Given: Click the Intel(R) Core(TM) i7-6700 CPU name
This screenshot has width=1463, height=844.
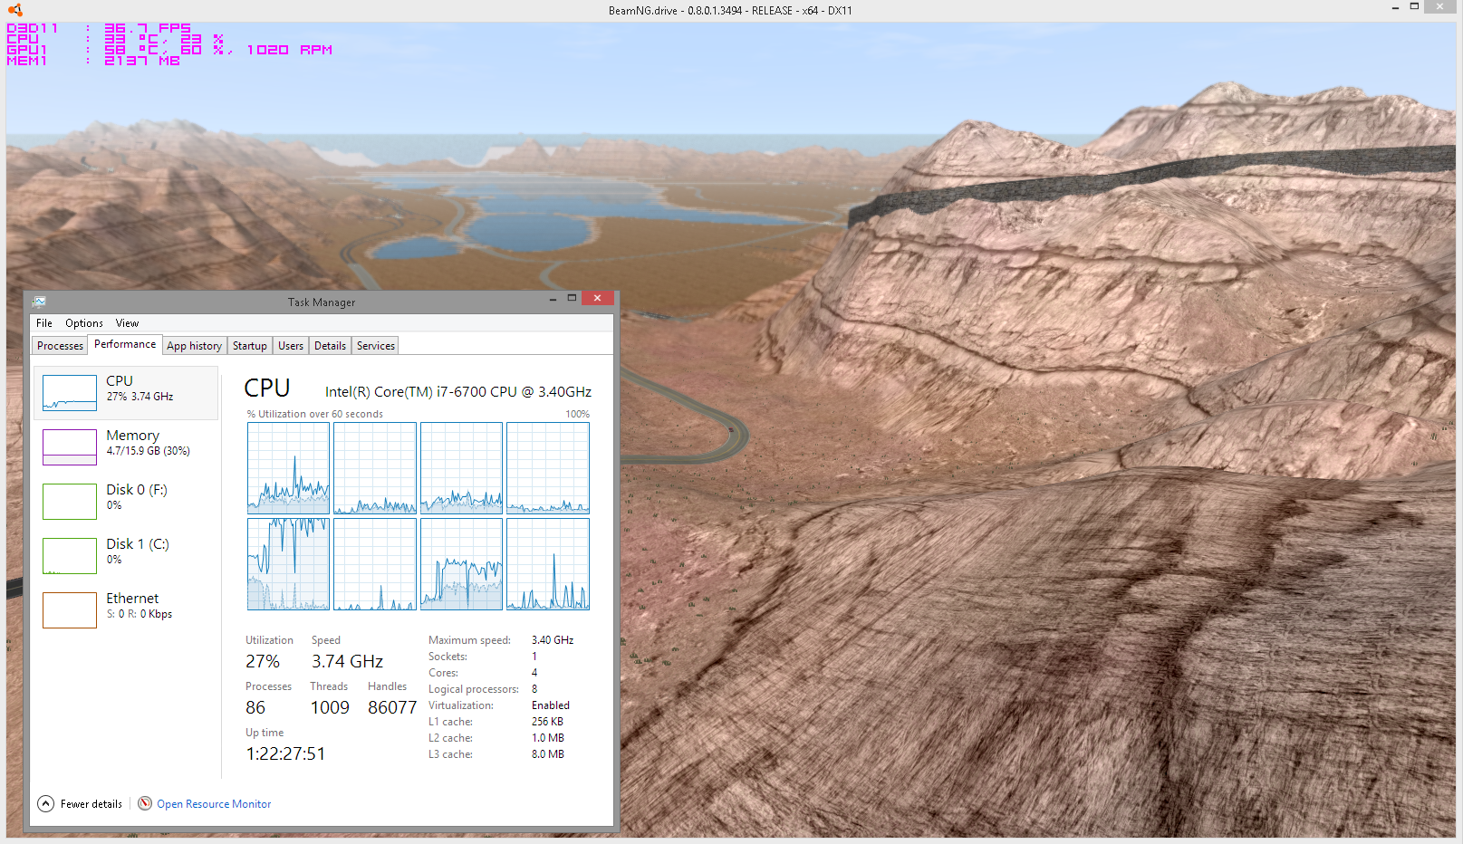Looking at the screenshot, I should click(x=458, y=392).
